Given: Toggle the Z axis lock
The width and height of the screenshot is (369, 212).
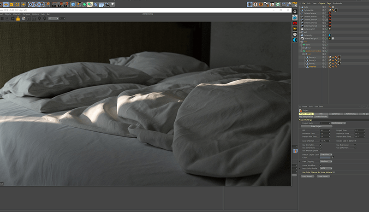Looking at the screenshot, I should pyautogui.click(x=42, y=4).
